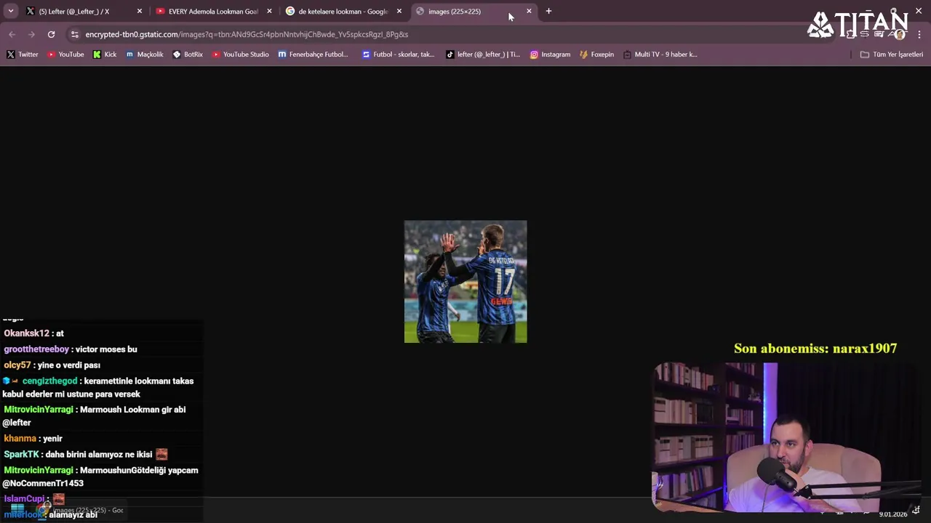
Task: Open the Fenerbahçe Futbol bookmark
Action: [313, 54]
